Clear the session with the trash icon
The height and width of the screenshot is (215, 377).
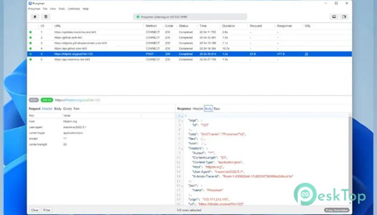point(46,17)
